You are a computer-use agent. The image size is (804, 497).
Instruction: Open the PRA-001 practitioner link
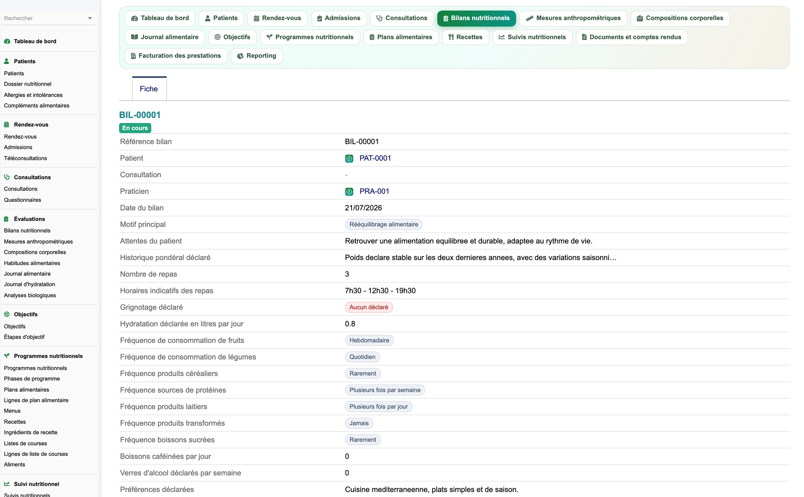coord(374,191)
